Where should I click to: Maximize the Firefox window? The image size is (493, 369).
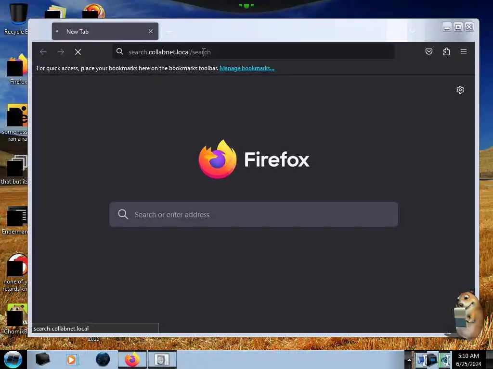(x=458, y=27)
